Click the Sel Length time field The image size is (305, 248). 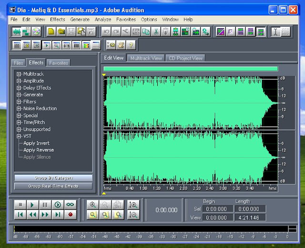pos(250,209)
